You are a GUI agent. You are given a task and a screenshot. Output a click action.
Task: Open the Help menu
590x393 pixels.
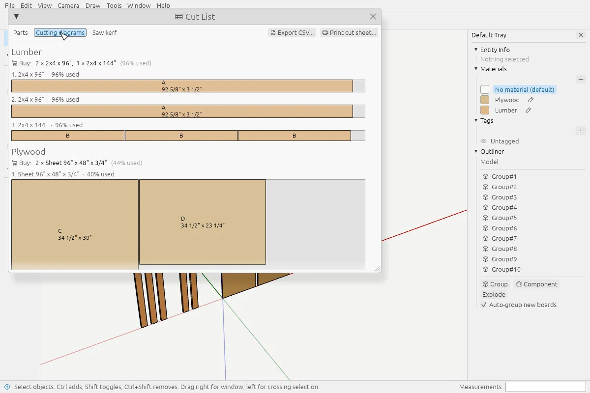[x=163, y=6]
